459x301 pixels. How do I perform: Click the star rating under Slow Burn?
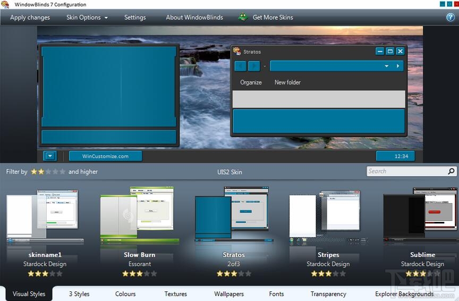(140, 274)
